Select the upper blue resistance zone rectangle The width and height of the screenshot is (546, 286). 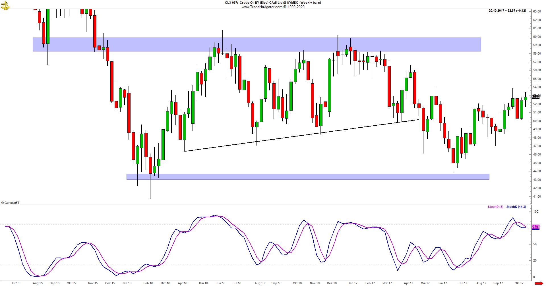[257, 44]
